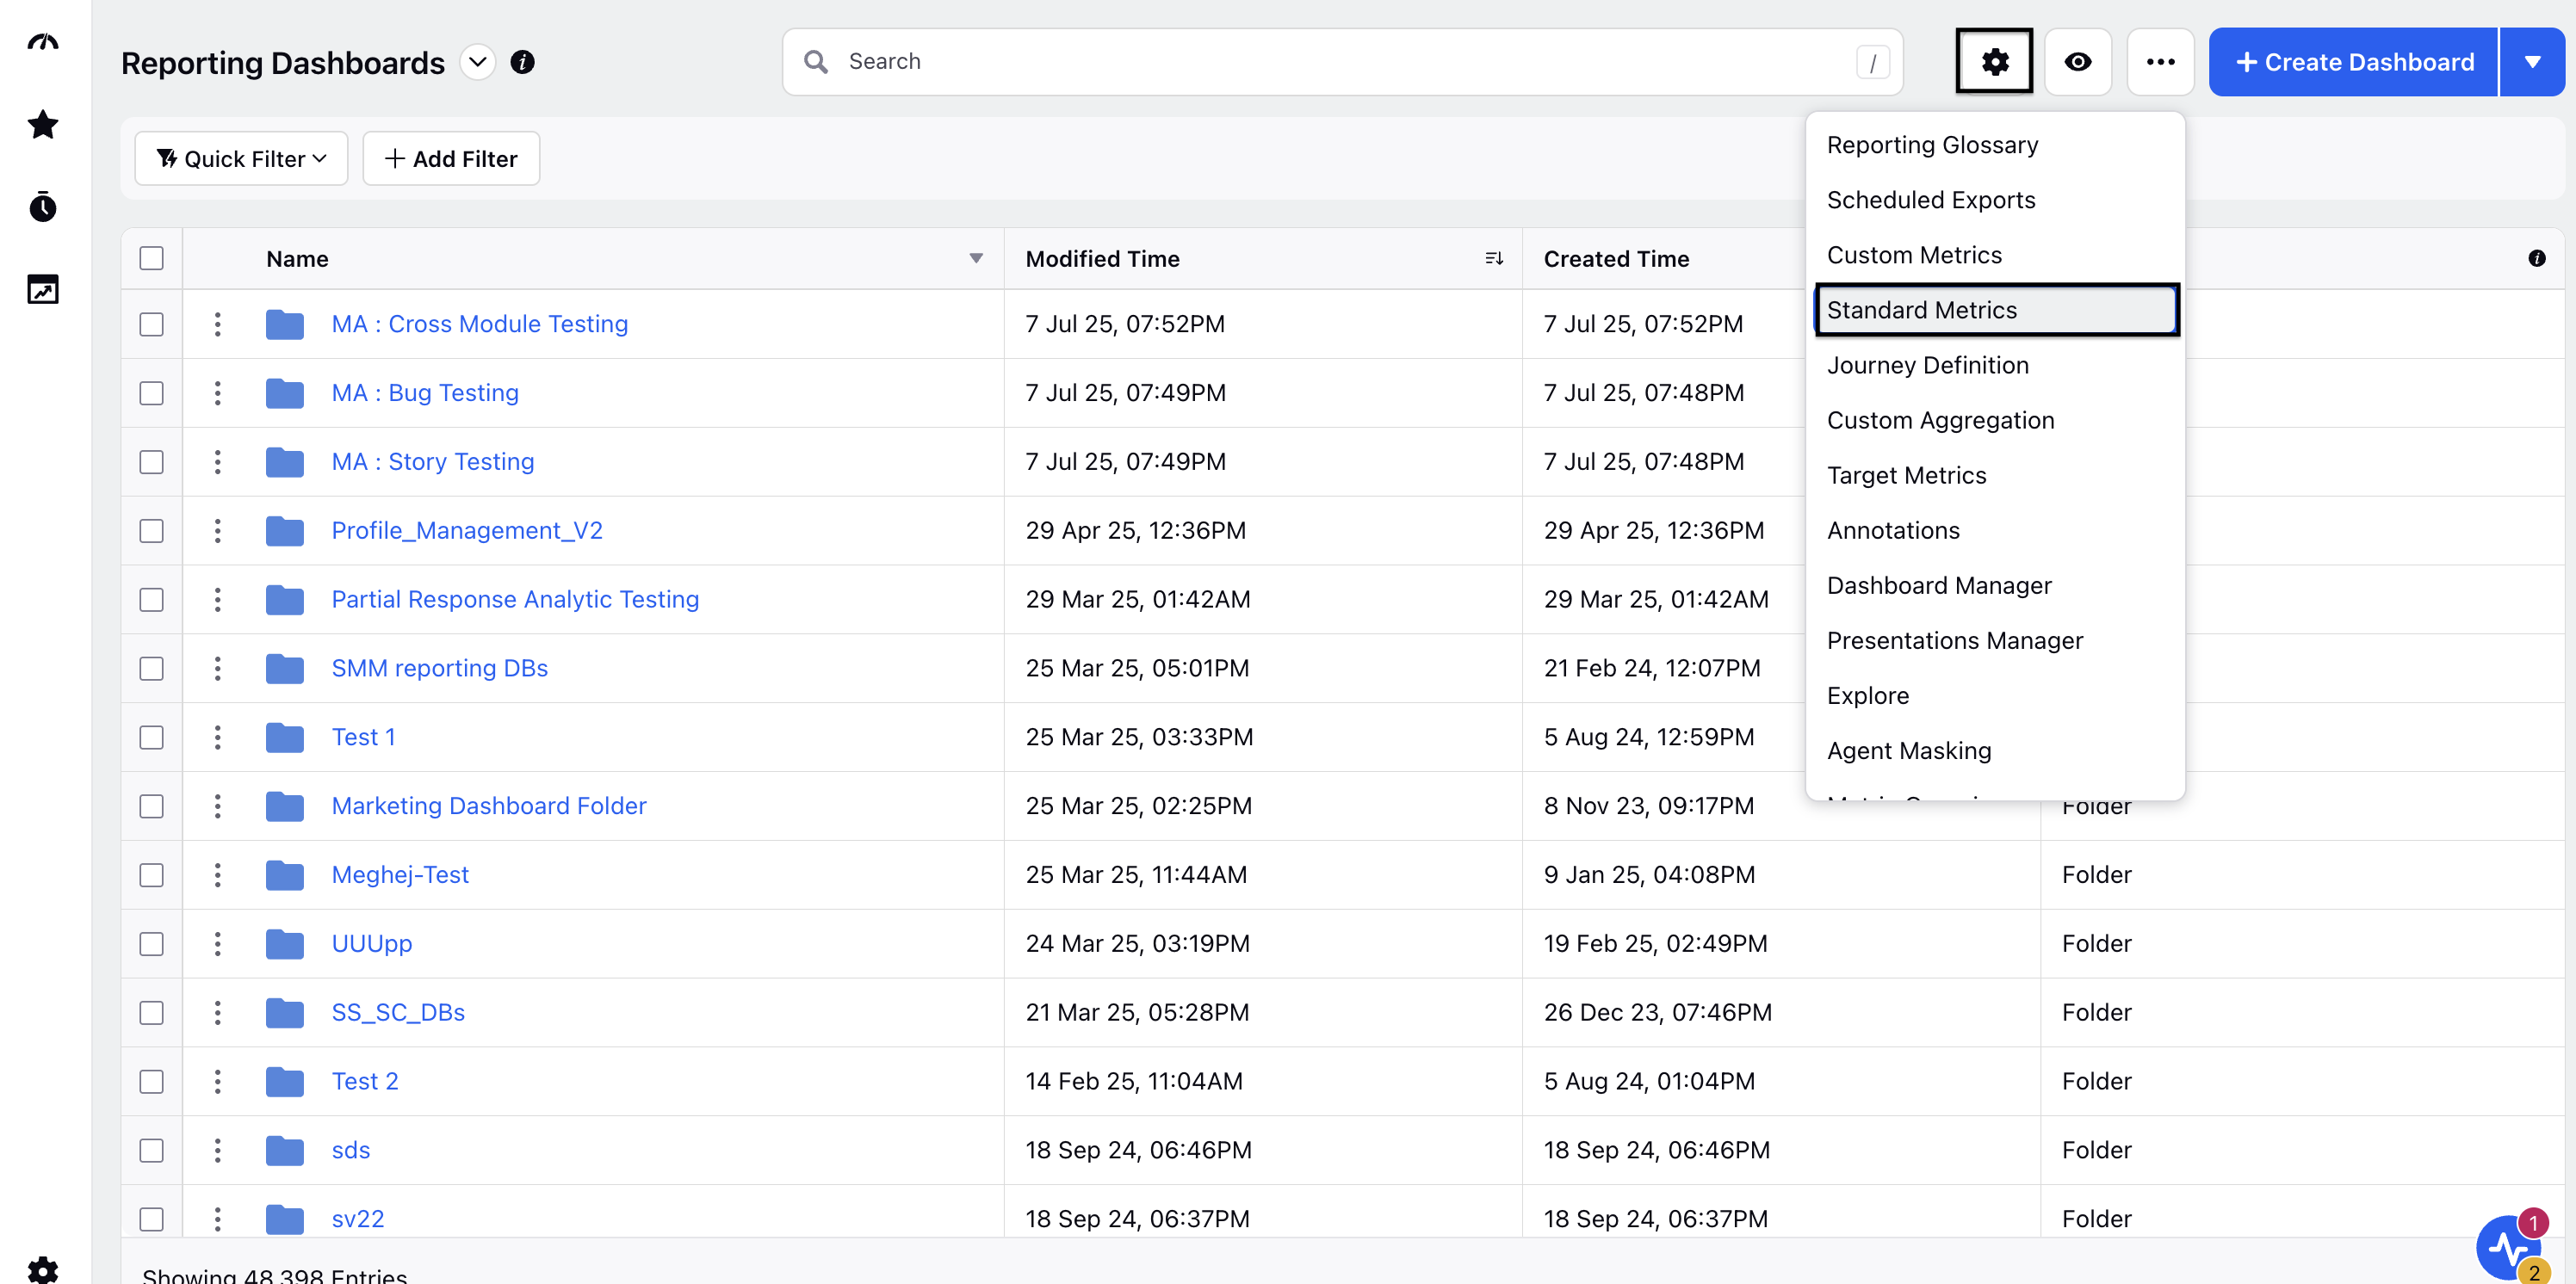Open the health pulse widget with notification badges

(2510, 1247)
